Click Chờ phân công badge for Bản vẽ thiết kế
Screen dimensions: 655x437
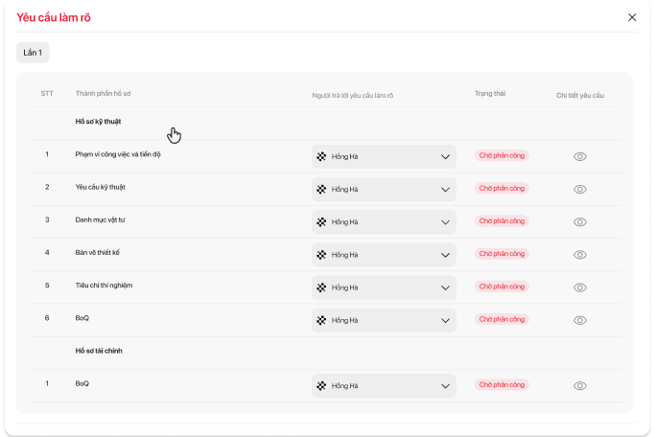tap(502, 254)
